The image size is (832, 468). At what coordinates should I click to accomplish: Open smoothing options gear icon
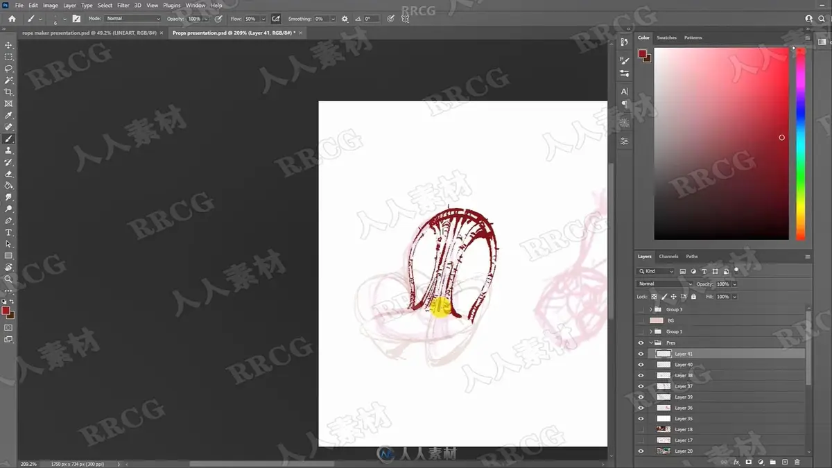[345, 19]
